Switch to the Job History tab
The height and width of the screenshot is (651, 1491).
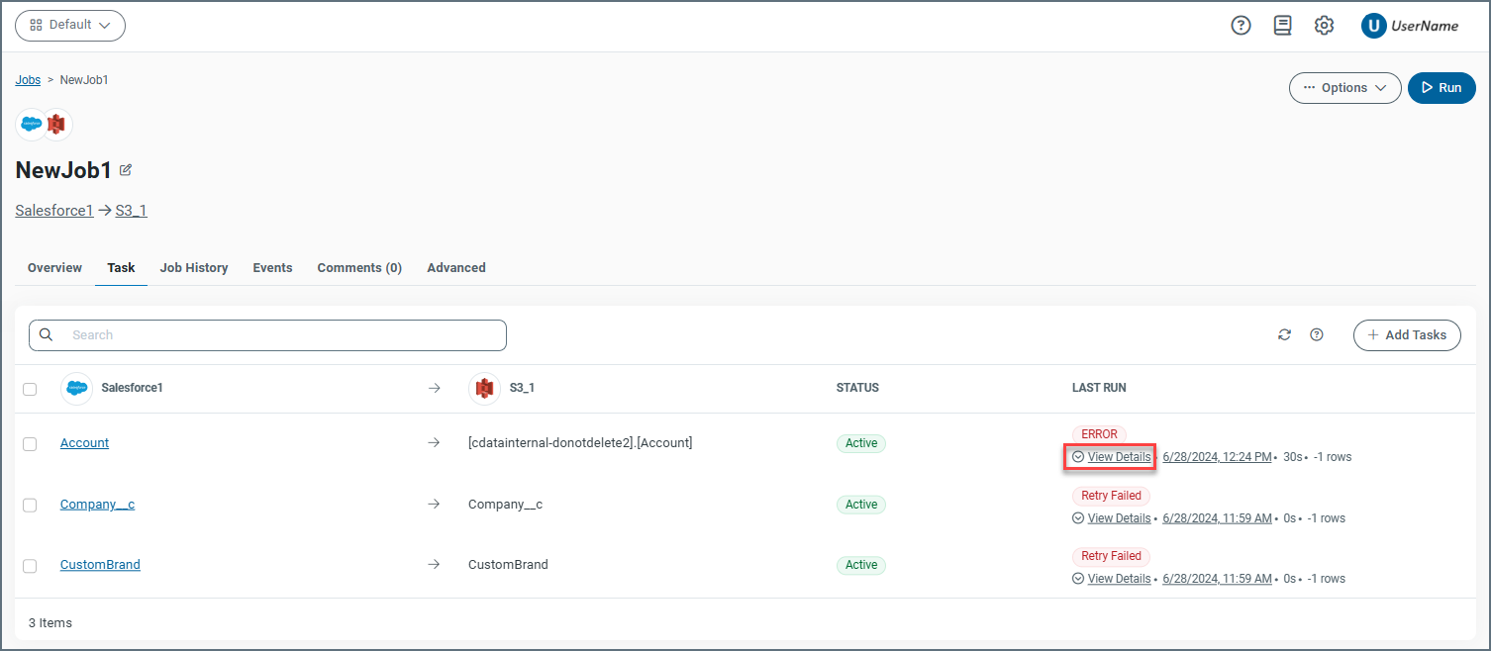pyautogui.click(x=194, y=268)
